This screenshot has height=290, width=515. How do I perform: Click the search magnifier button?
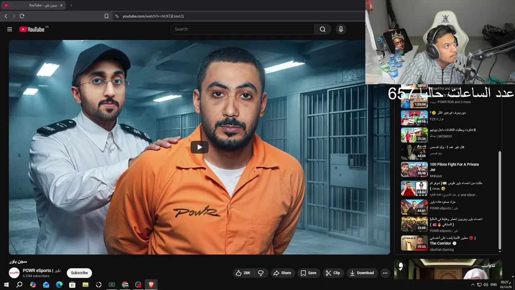pyautogui.click(x=323, y=29)
